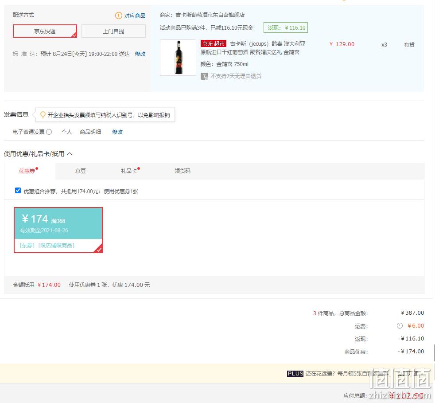This screenshot has width=435, height=403.
Task: Select the 京东快递 delivery option
Action: (45, 31)
